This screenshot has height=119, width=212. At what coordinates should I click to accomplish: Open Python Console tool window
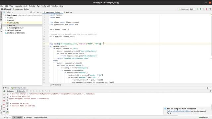click(x=40, y=117)
